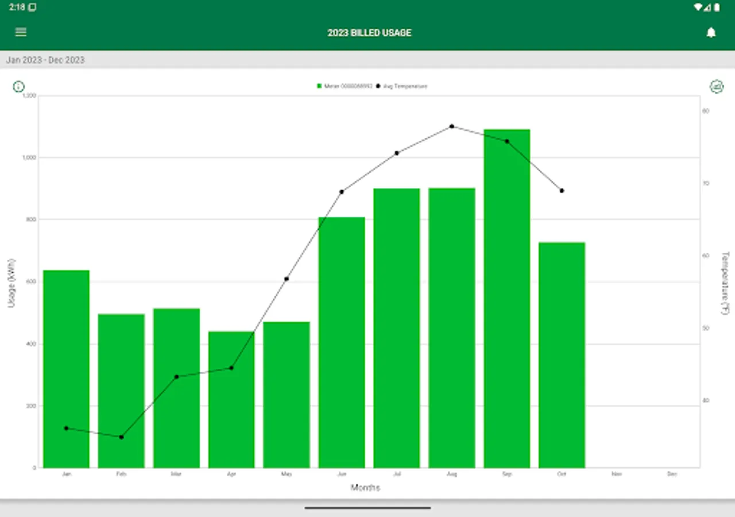
Task: Tap the Months axis title
Action: point(366,487)
